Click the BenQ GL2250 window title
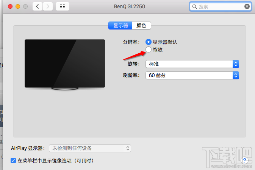The image size is (255, 170). (x=130, y=6)
